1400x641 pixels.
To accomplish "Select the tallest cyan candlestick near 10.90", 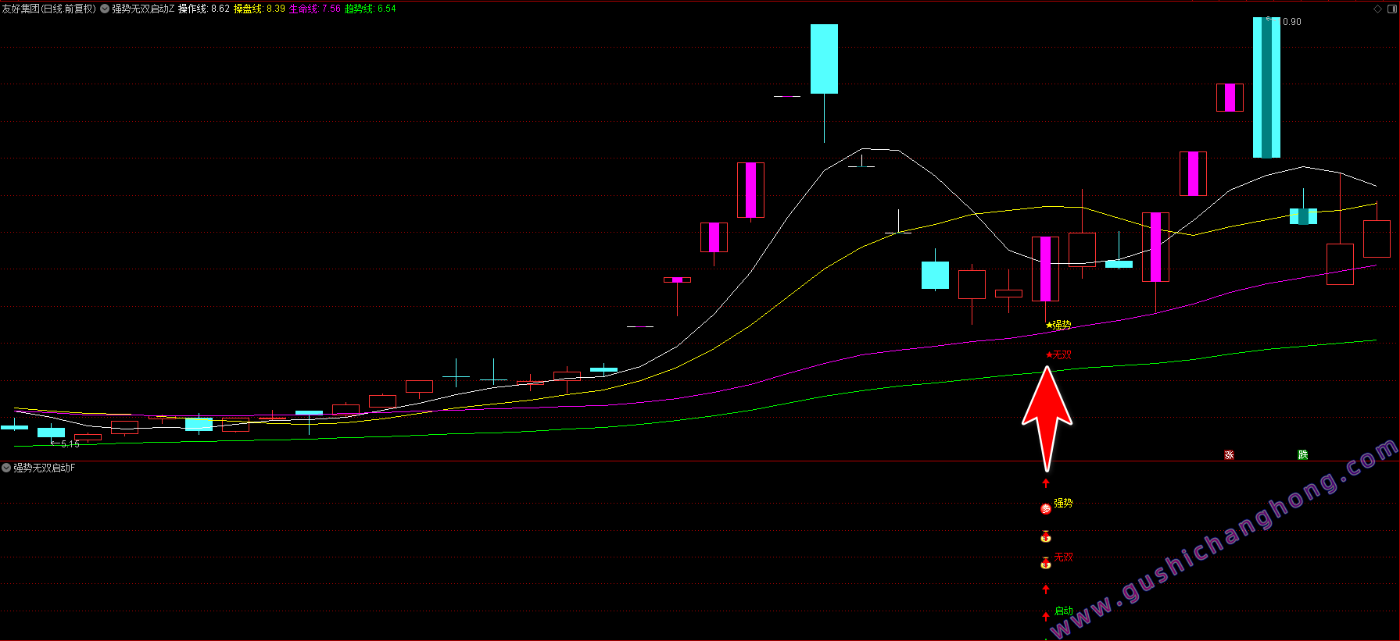I will click(x=1266, y=87).
